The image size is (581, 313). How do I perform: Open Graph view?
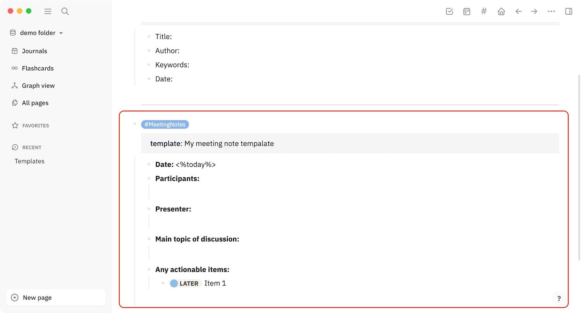38,86
